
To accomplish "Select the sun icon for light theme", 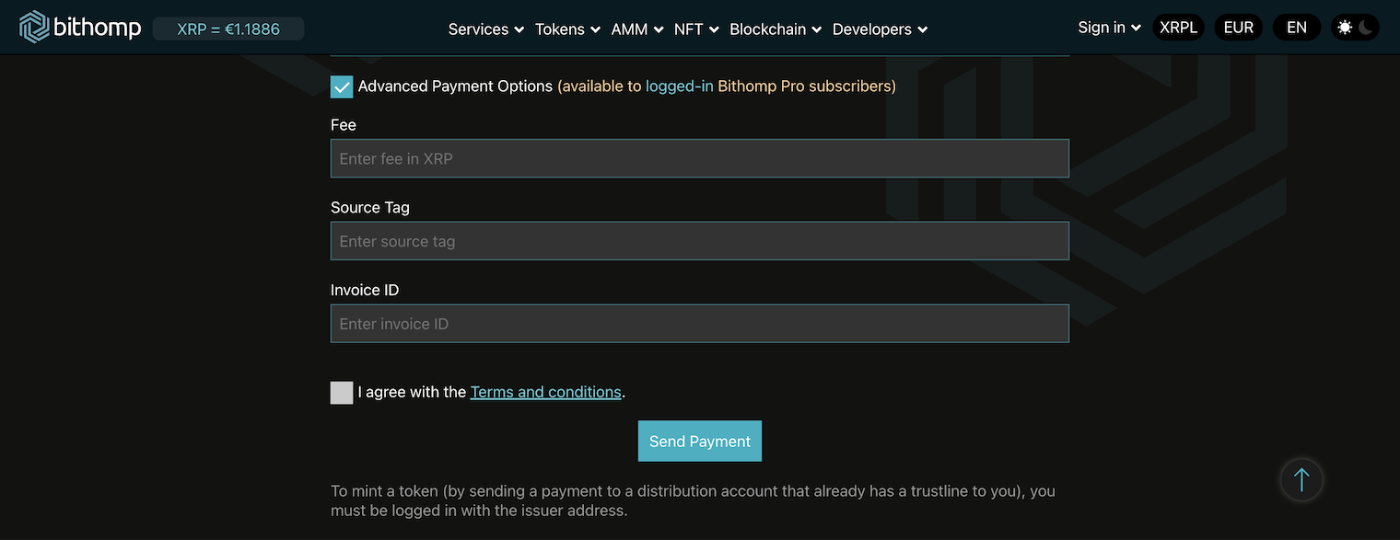I will click(1344, 27).
